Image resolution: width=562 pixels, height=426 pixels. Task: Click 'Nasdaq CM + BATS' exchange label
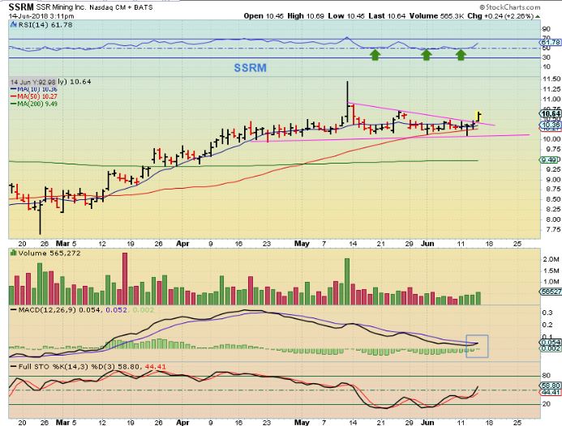121,7
